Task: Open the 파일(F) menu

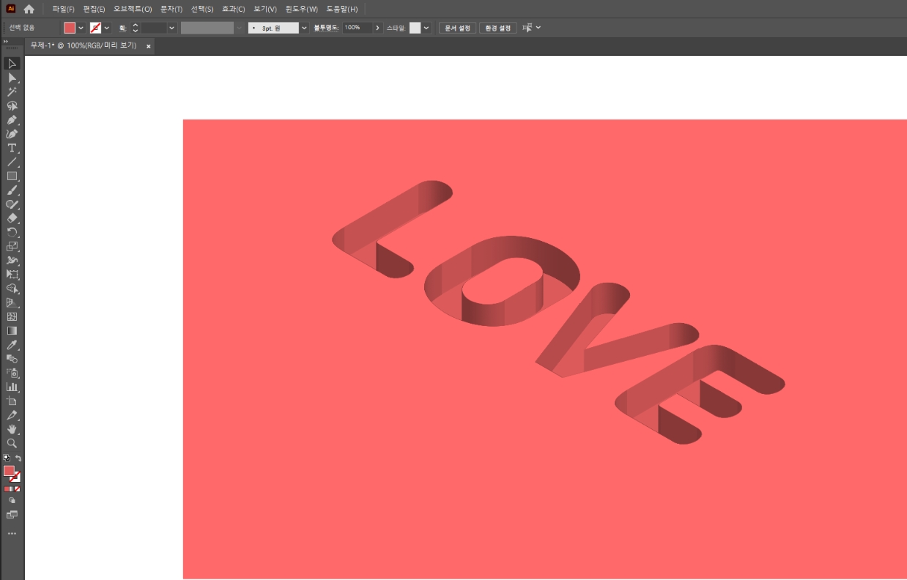Action: (x=64, y=9)
